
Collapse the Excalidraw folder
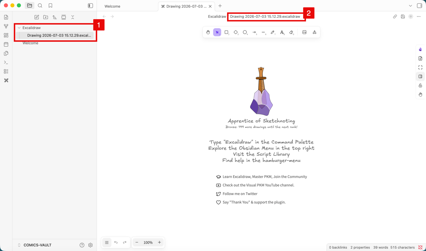point(19,28)
